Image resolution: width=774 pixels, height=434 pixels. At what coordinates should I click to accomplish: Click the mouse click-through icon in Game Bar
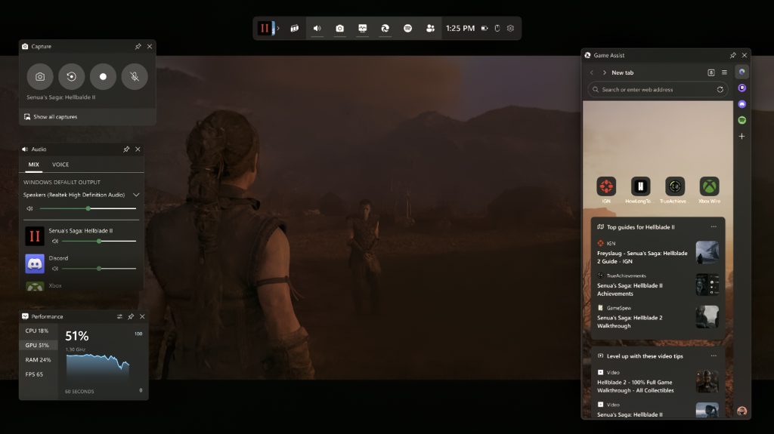[x=497, y=28]
